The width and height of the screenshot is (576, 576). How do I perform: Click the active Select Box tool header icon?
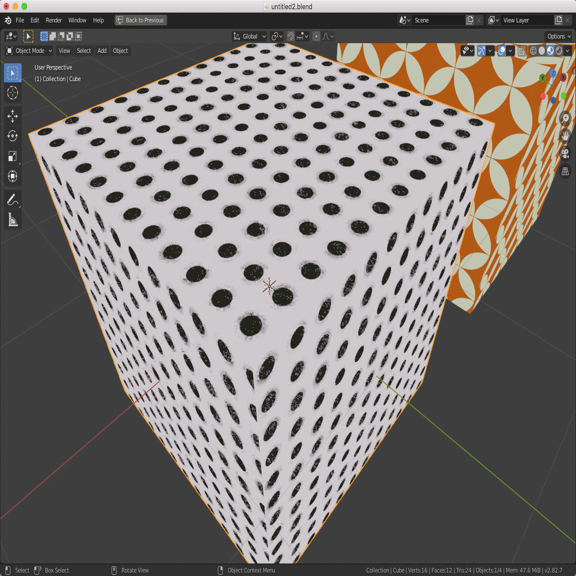click(28, 36)
